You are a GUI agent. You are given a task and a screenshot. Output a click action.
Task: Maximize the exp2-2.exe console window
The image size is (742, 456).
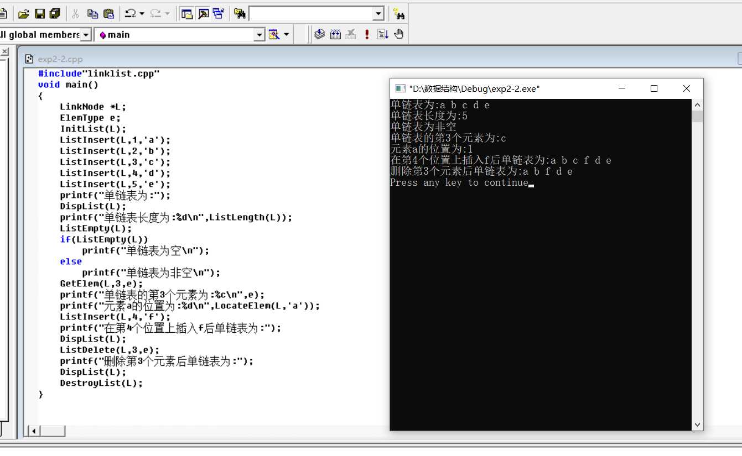click(654, 88)
